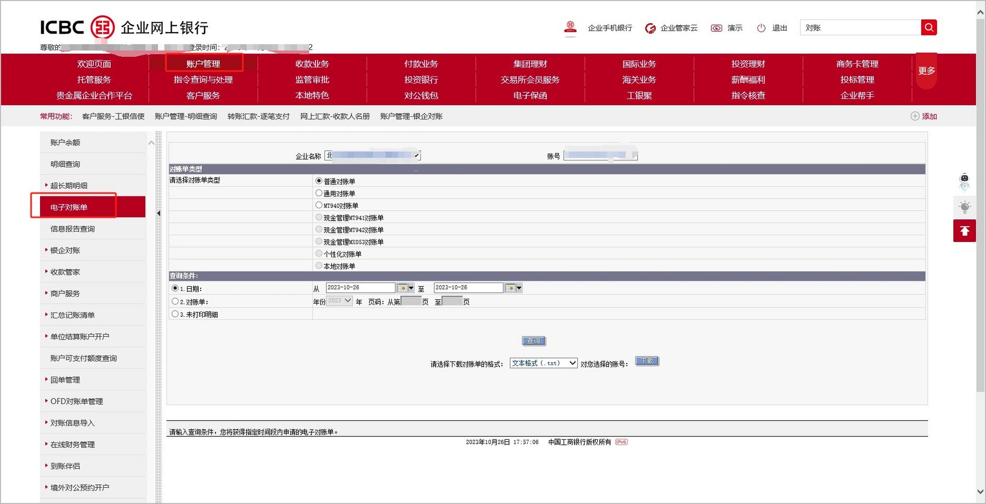
Task: Choose query condition 1. 日期 radio
Action: [x=175, y=288]
